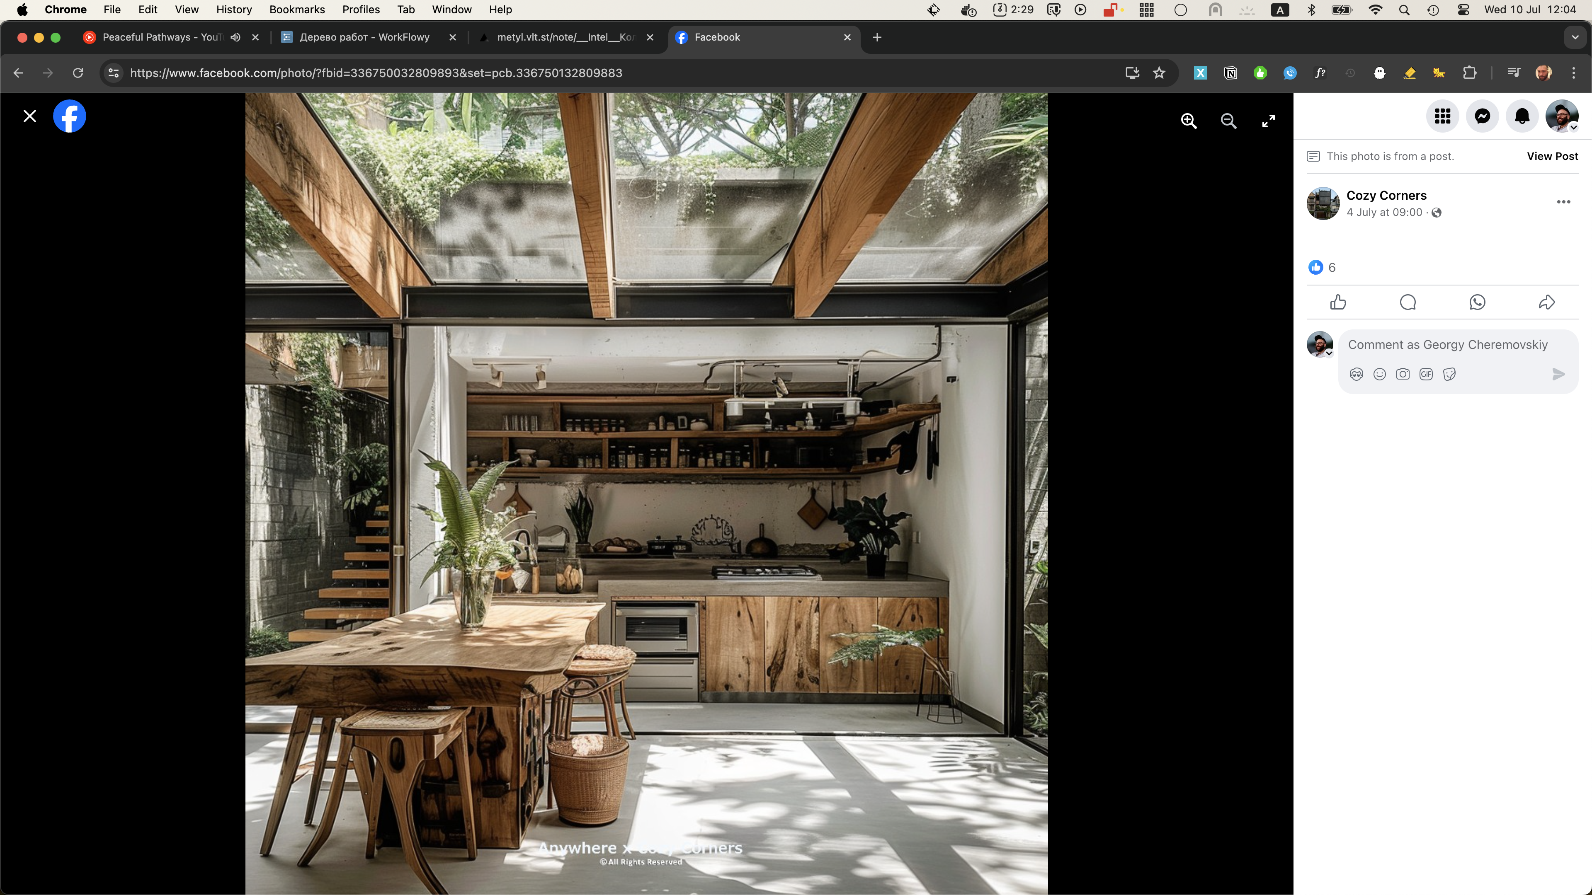Toggle macOS Control Center in menu bar
1592x895 pixels.
pyautogui.click(x=1463, y=10)
